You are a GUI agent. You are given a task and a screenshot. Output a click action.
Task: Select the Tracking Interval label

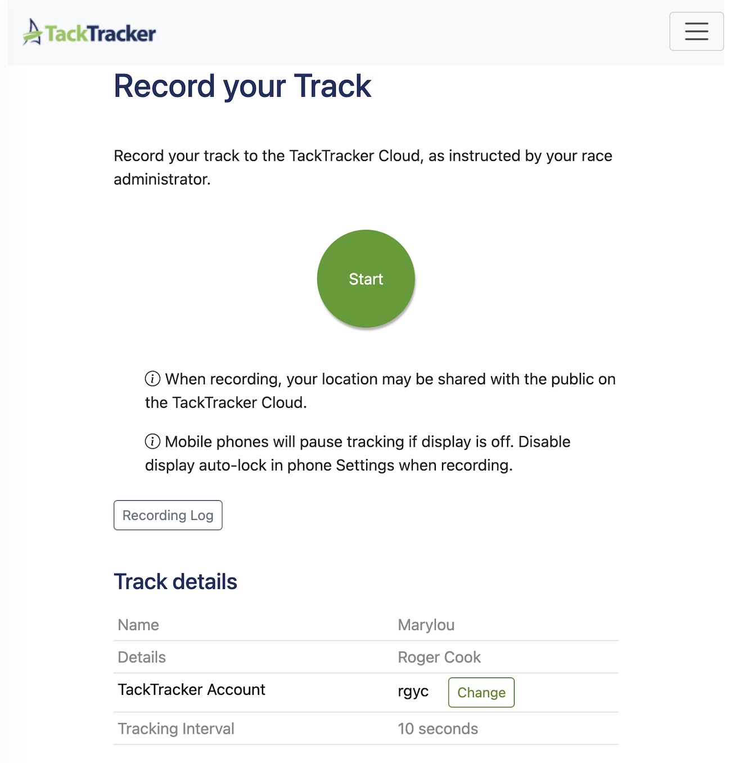[176, 729]
